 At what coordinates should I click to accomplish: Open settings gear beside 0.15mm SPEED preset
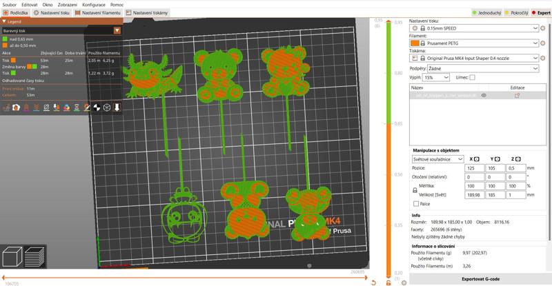click(543, 28)
